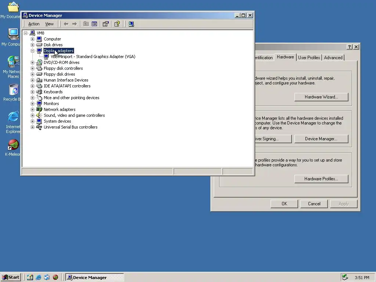This screenshot has width=376, height=282.
Task: Click the VBE Miniport adapter icon
Action: [46, 57]
